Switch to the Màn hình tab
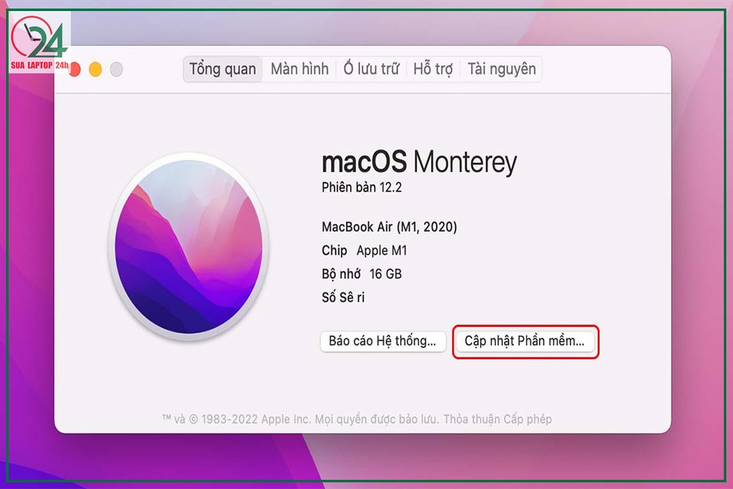733x489 pixels. 299,69
